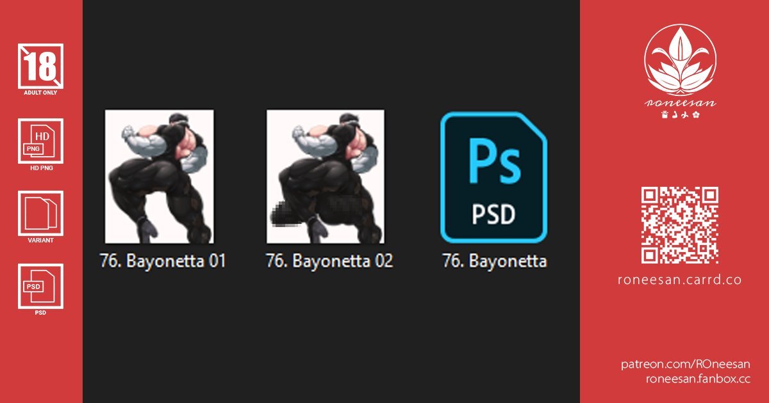Click the roneesan lotus logo

680,60
